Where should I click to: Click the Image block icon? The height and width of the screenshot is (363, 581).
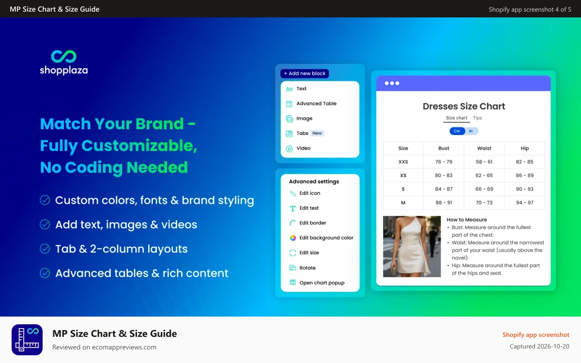(x=289, y=119)
